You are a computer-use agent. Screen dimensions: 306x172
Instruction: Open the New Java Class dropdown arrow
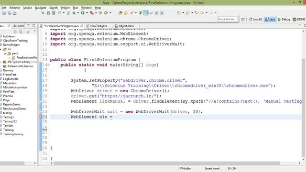[x=110, y=13]
